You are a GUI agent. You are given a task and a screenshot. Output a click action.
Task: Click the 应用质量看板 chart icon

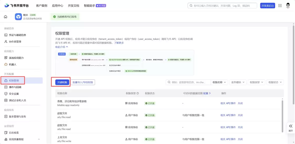[x=6, y=139]
